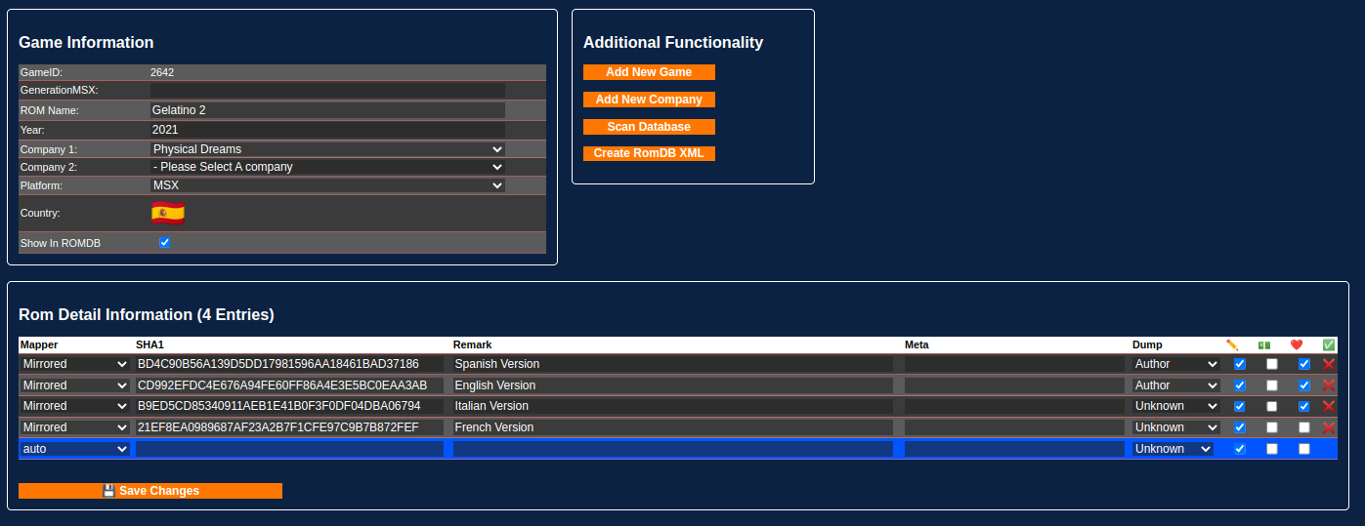Image resolution: width=1365 pixels, height=526 pixels.
Task: Click SHA1 field starting with 21EF8EA098
Action: pos(289,427)
